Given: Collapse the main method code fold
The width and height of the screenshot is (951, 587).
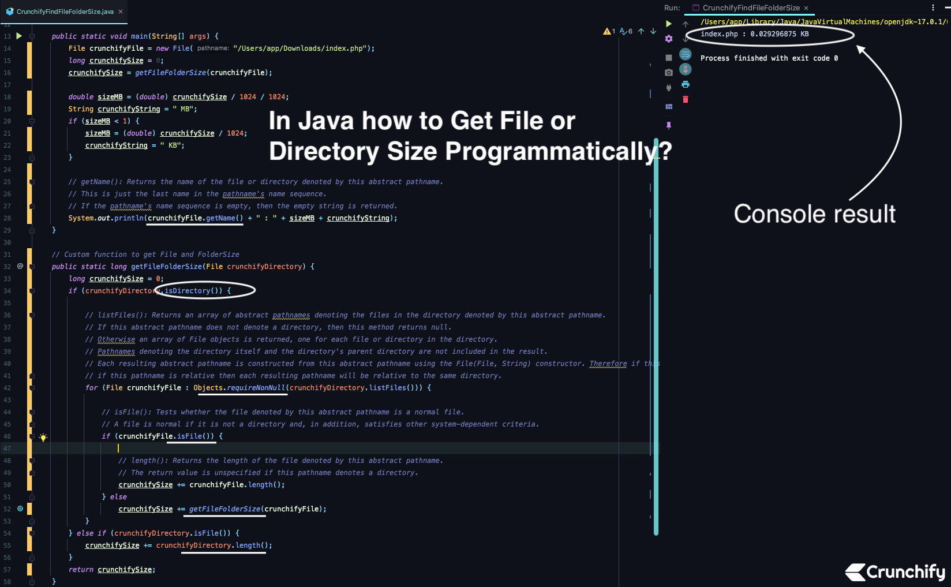Looking at the screenshot, I should (x=32, y=36).
